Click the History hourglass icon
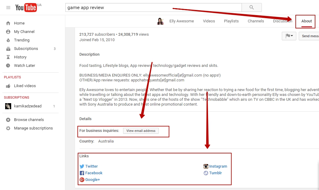 coord(8,57)
